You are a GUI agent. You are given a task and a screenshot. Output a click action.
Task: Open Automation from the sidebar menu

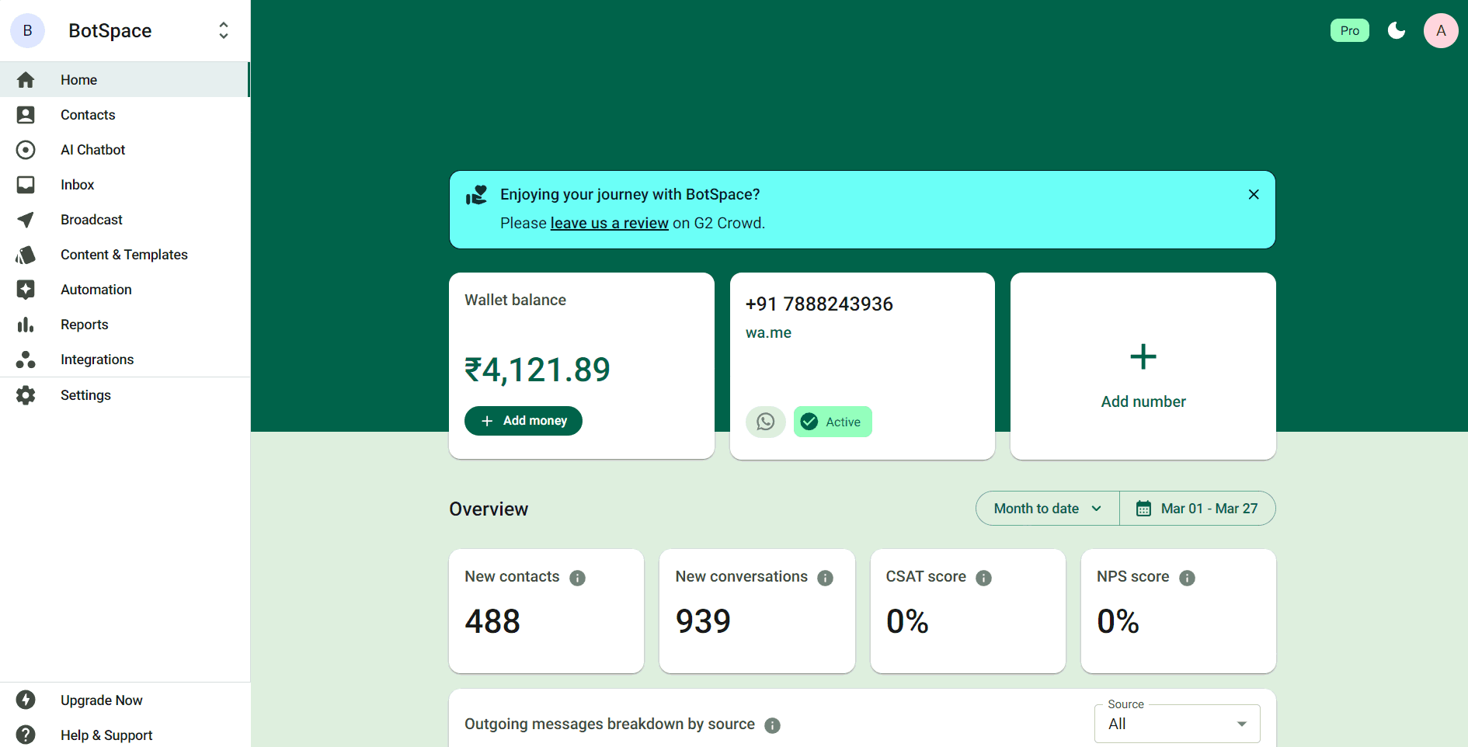(x=125, y=290)
